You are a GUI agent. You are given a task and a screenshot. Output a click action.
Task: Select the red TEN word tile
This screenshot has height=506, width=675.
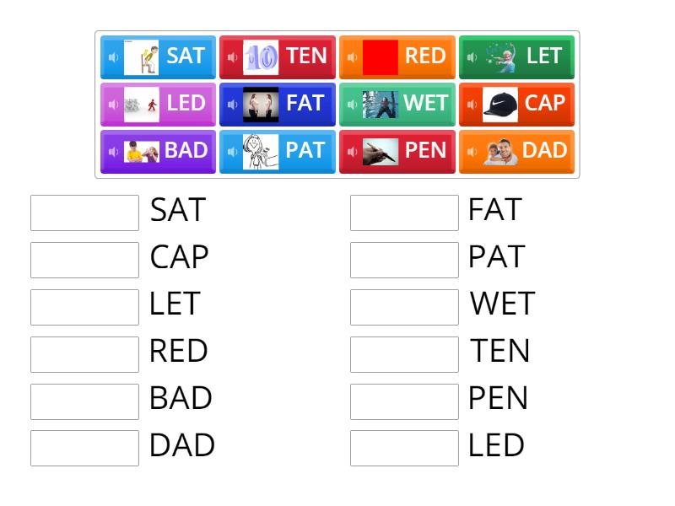tap(277, 57)
